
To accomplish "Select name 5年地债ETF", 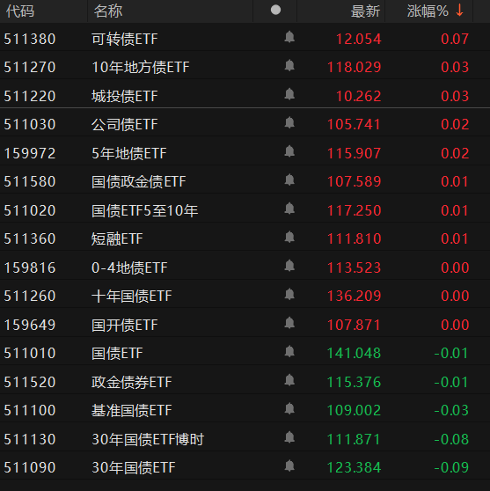I will (x=129, y=153).
